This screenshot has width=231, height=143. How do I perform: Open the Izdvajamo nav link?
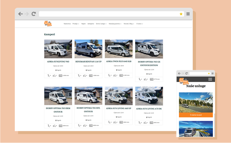91,24
